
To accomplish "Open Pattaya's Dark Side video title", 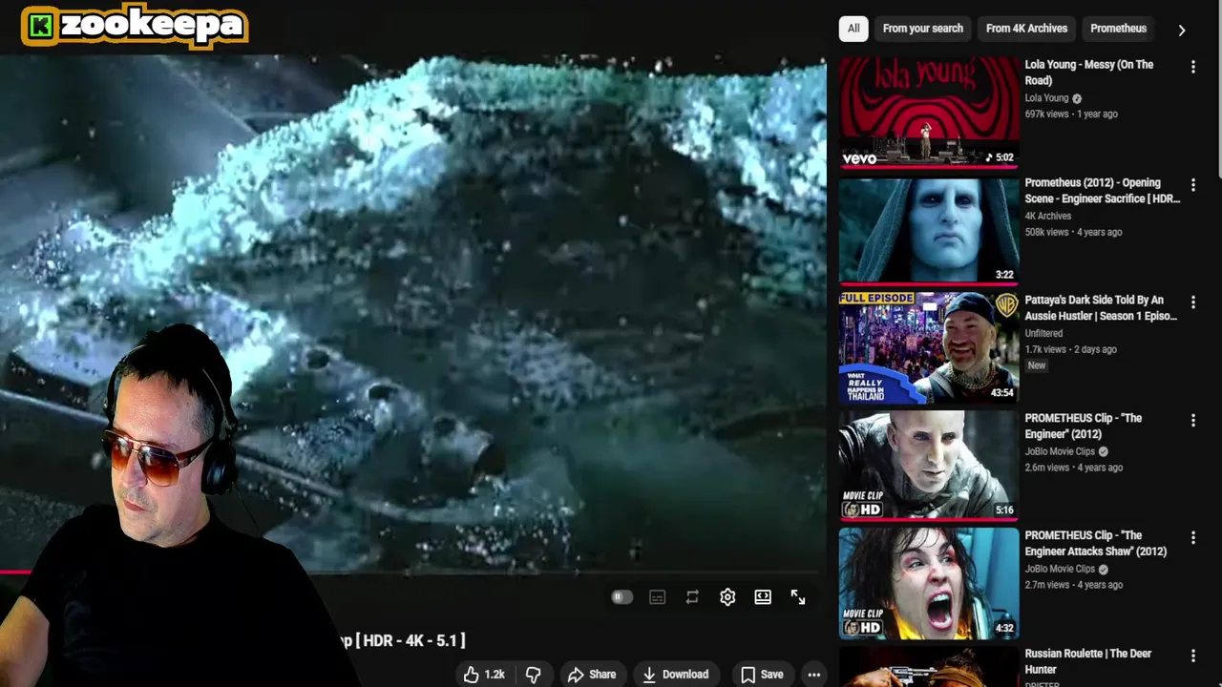I will 1101,308.
